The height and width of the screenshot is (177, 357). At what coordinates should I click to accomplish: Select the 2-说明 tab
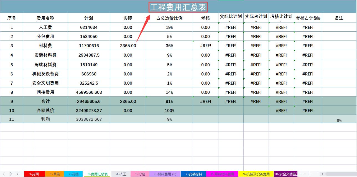[75, 174]
